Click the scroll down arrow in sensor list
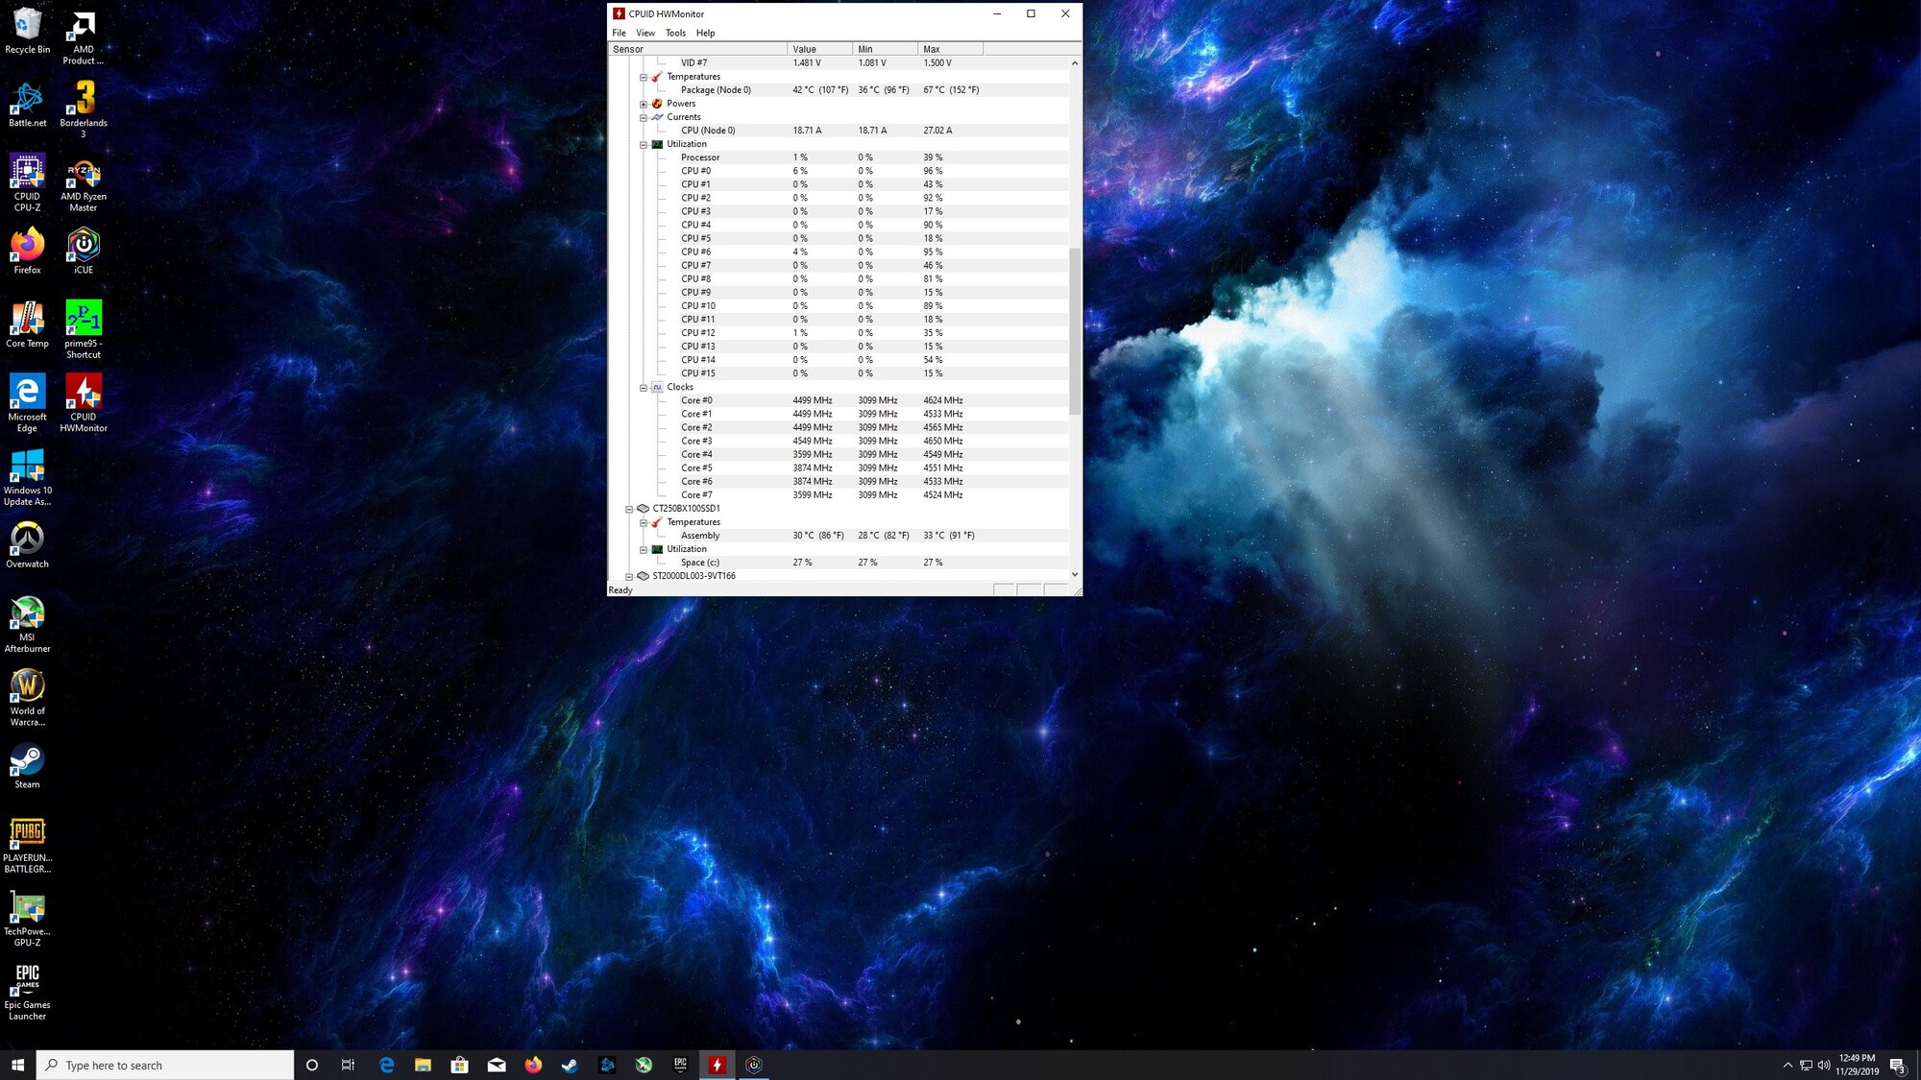The width and height of the screenshot is (1921, 1080). coord(1074,574)
